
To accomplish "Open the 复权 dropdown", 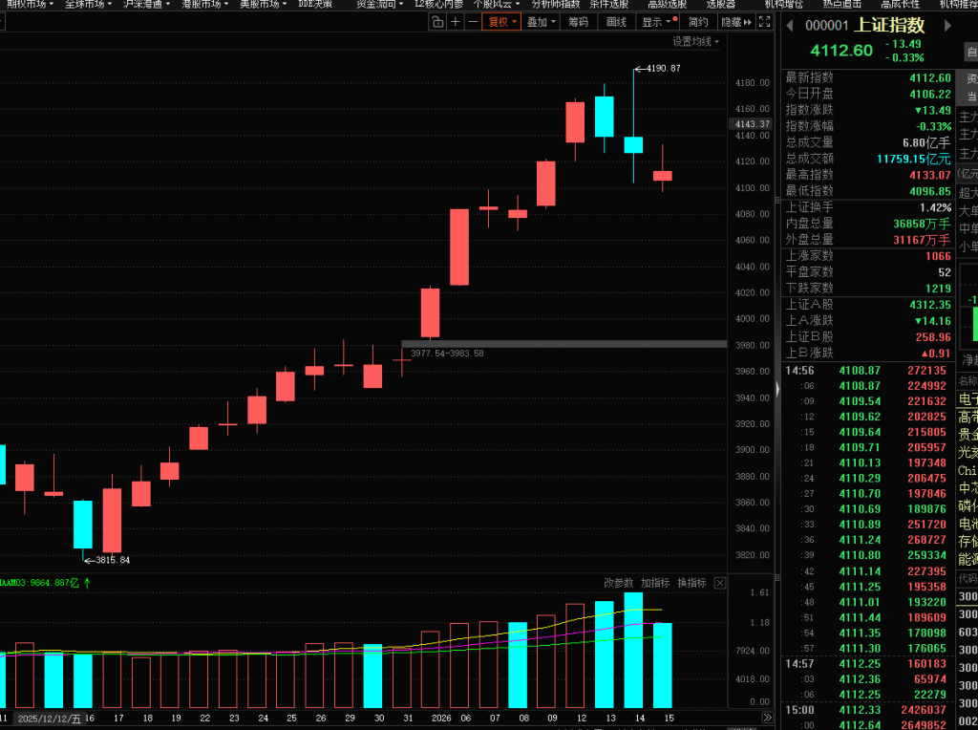I will [501, 21].
